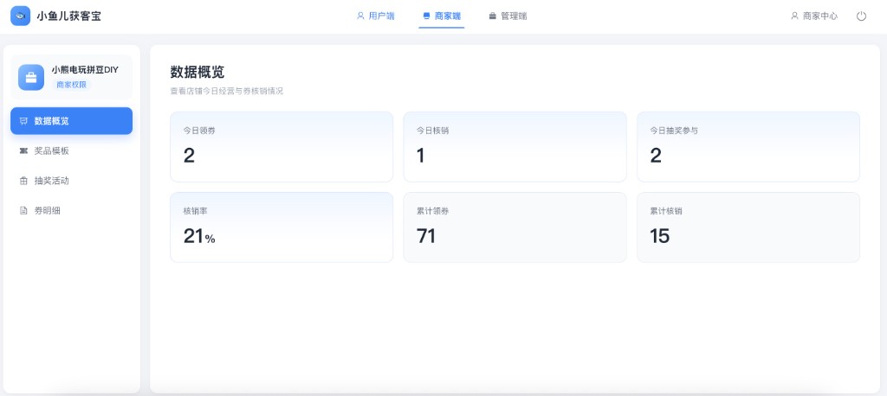
Task: Click the 累计领券 card label
Action: tap(433, 211)
